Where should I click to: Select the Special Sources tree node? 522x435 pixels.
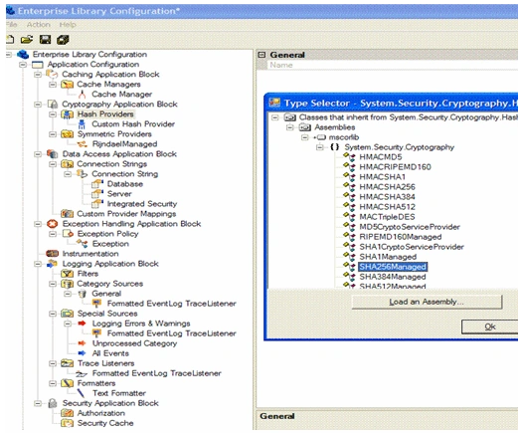(107, 314)
